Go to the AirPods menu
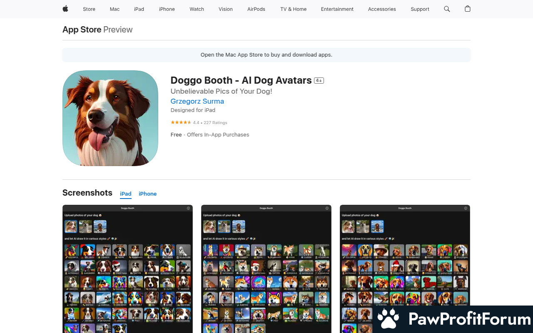This screenshot has width=533, height=333. 256,9
